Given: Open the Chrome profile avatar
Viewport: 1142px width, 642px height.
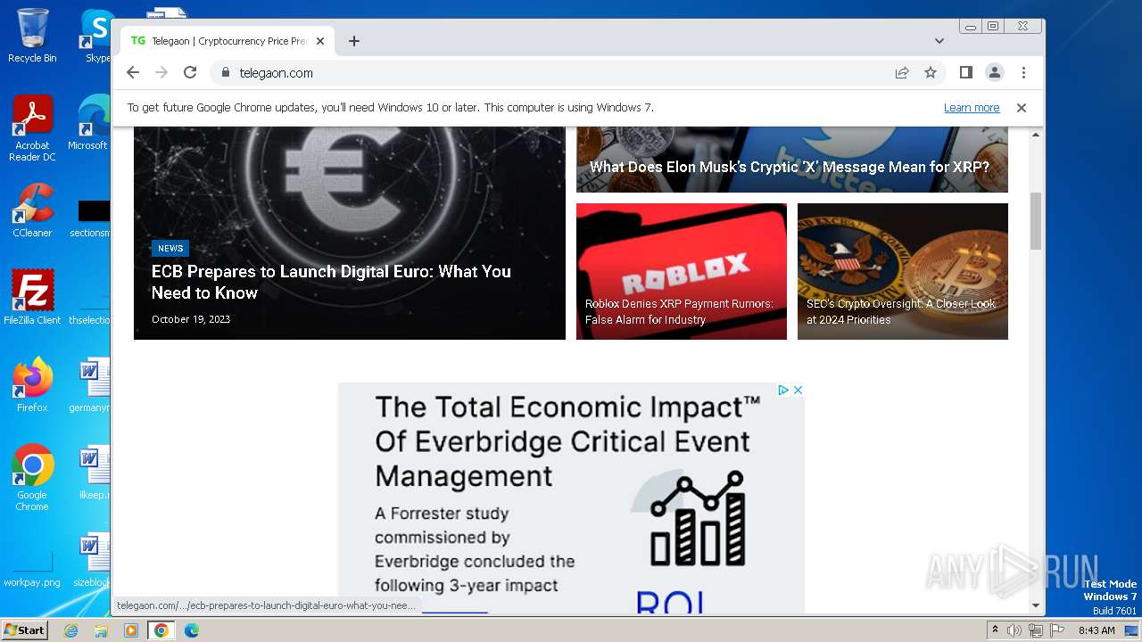Looking at the screenshot, I should tap(995, 73).
